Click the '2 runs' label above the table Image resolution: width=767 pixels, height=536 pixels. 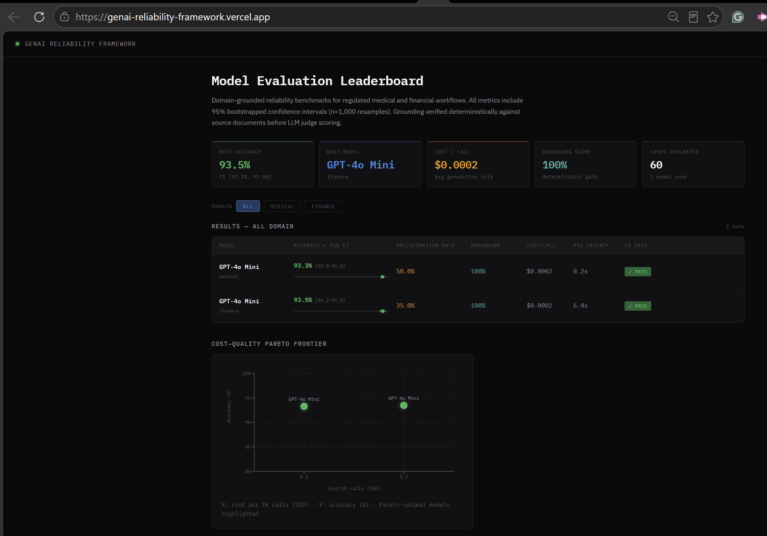point(735,227)
